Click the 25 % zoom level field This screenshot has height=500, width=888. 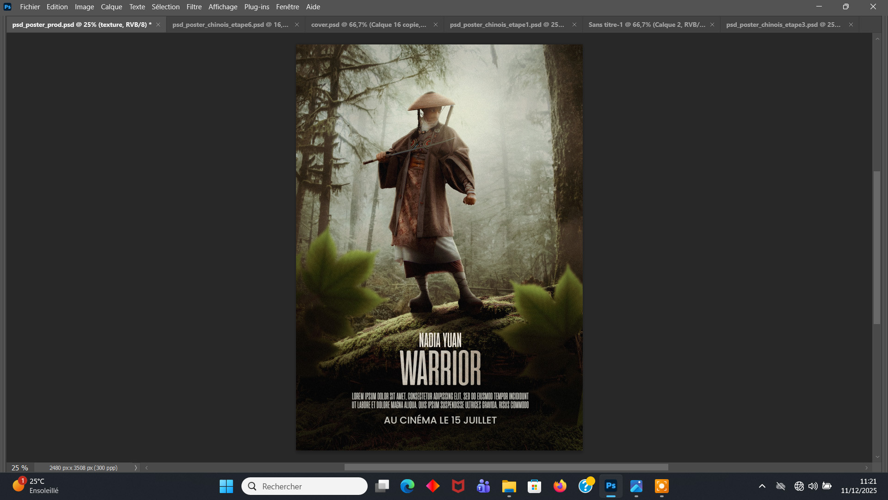19,468
